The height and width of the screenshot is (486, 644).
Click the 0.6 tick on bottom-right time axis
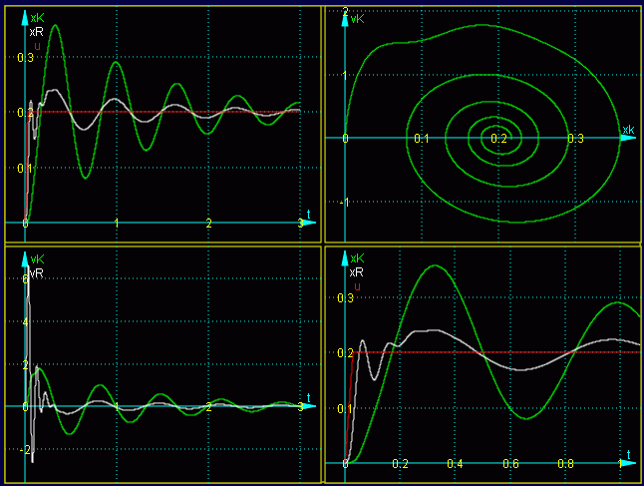510,465
